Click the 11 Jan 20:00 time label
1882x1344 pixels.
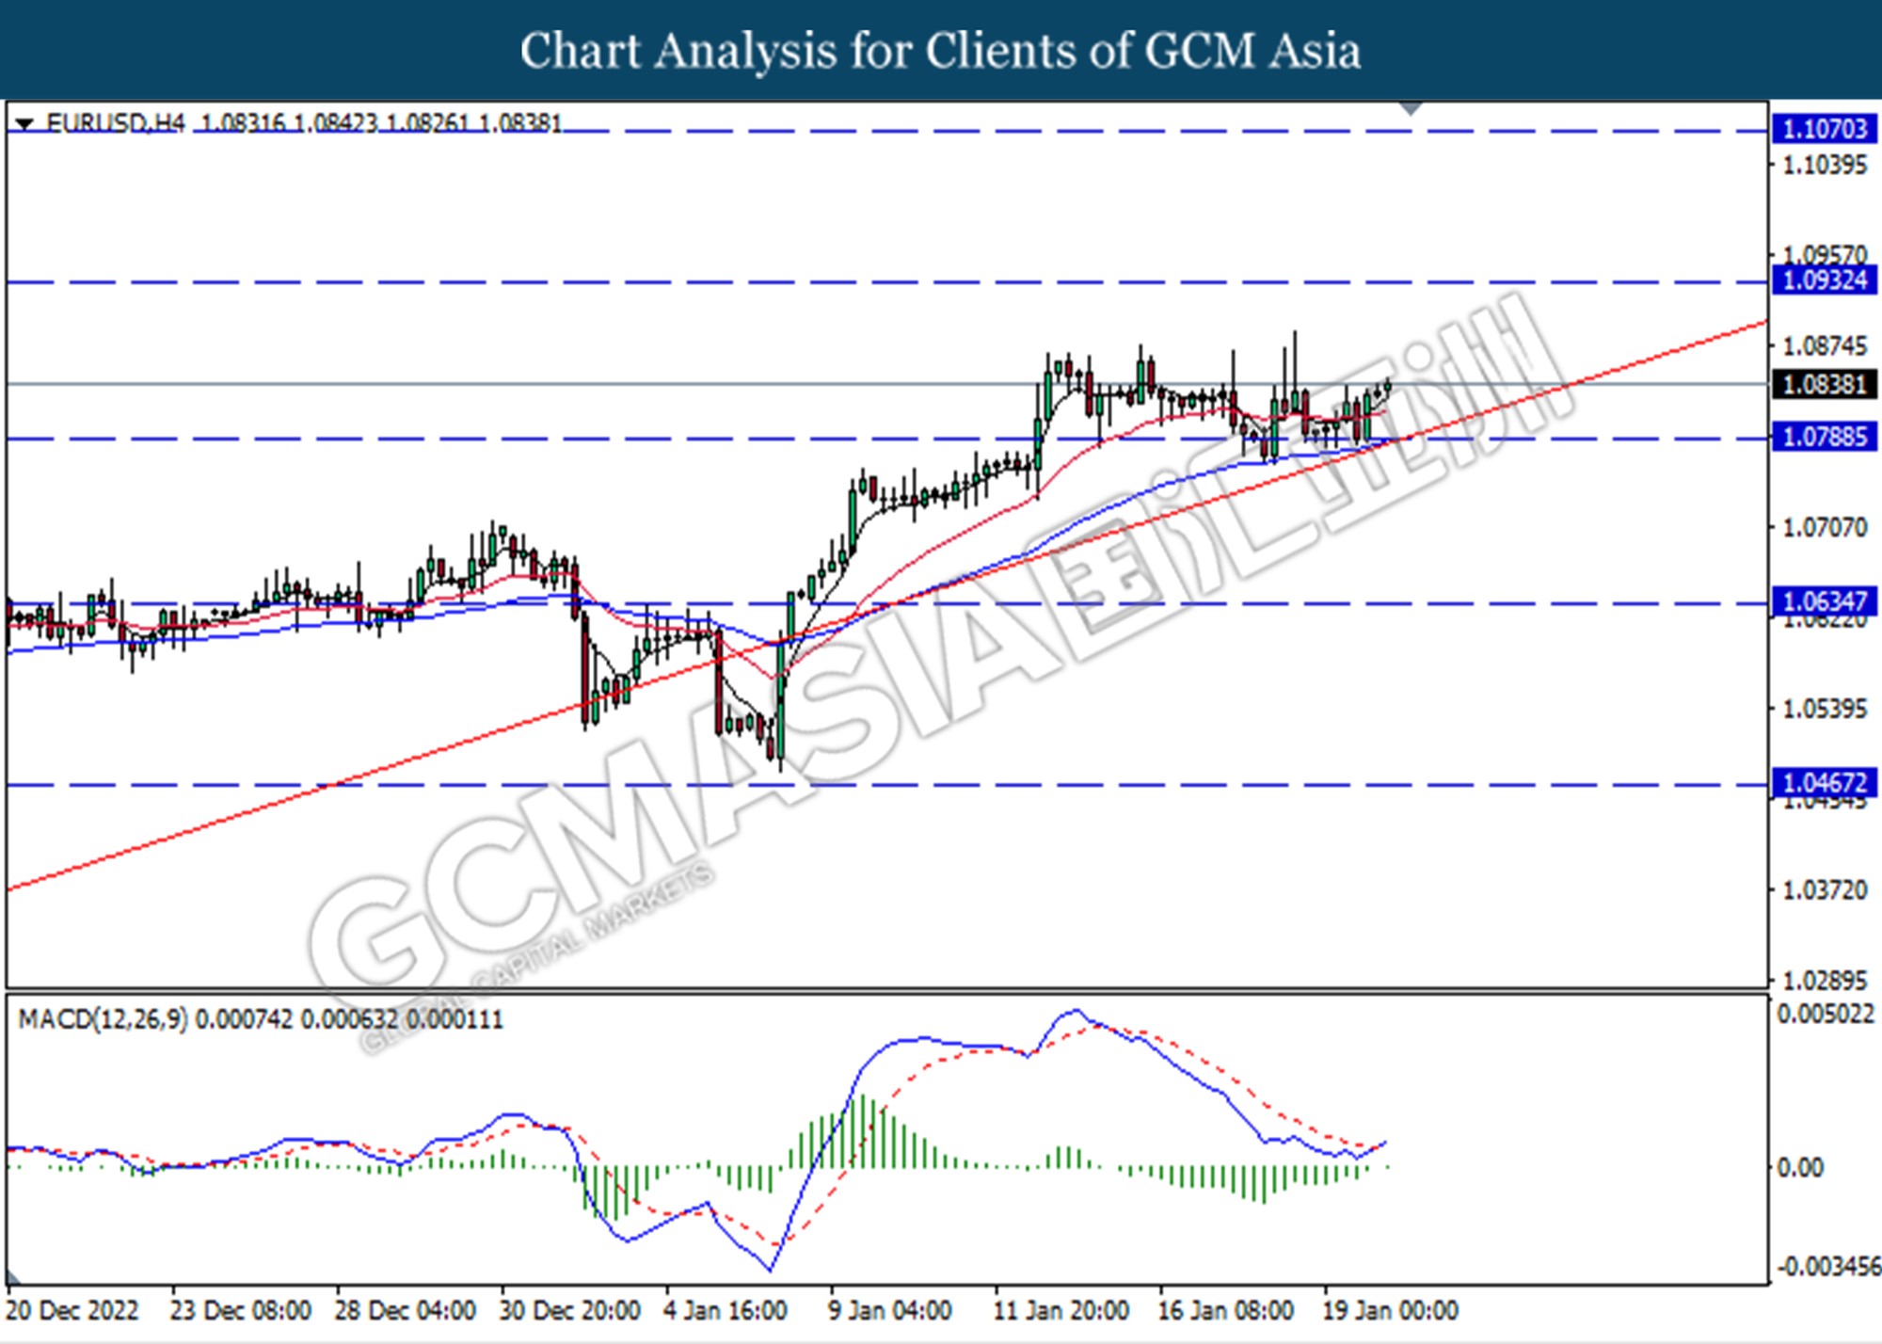tap(1061, 1310)
